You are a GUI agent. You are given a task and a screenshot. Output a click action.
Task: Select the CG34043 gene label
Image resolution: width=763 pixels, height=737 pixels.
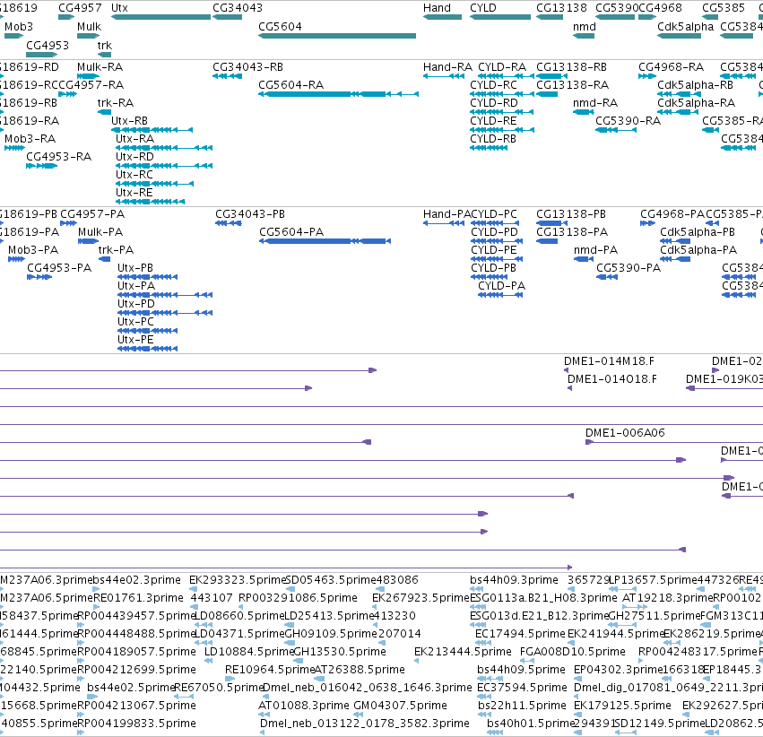238,8
